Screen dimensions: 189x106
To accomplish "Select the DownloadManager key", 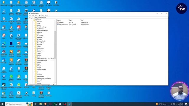I will coord(42,61).
